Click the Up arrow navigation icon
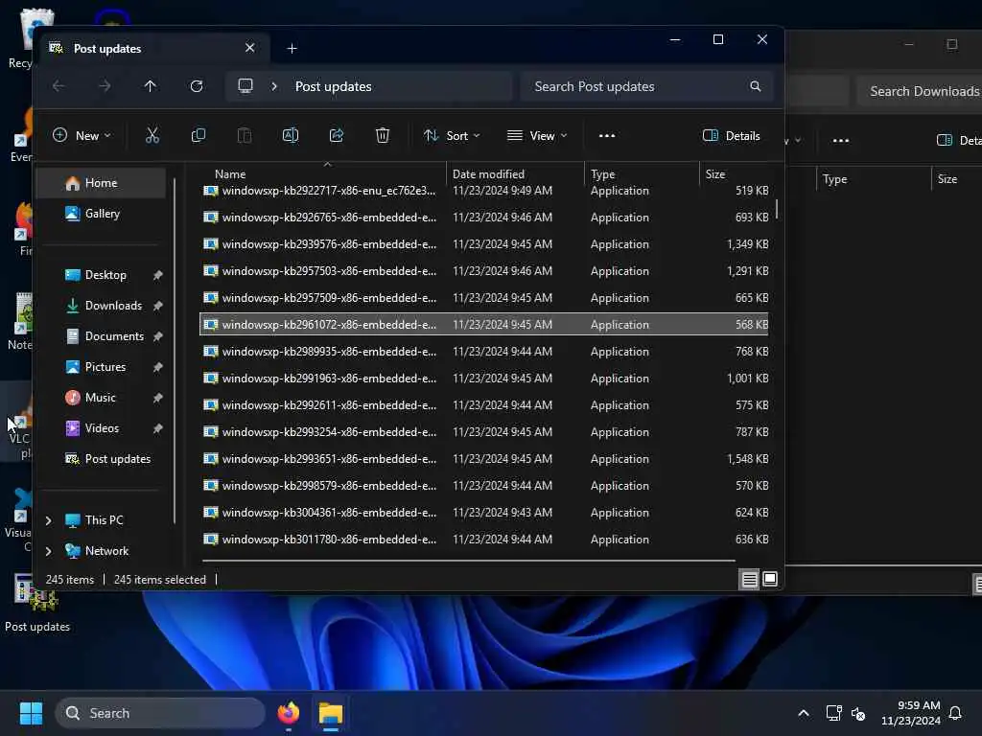 click(151, 86)
